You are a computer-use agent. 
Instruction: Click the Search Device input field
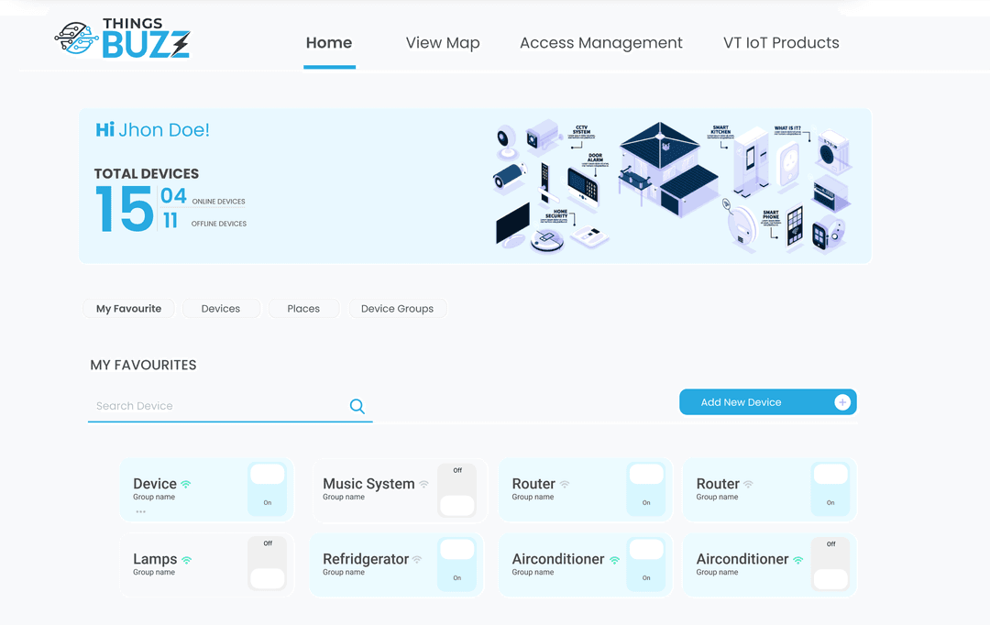pyautogui.click(x=215, y=406)
